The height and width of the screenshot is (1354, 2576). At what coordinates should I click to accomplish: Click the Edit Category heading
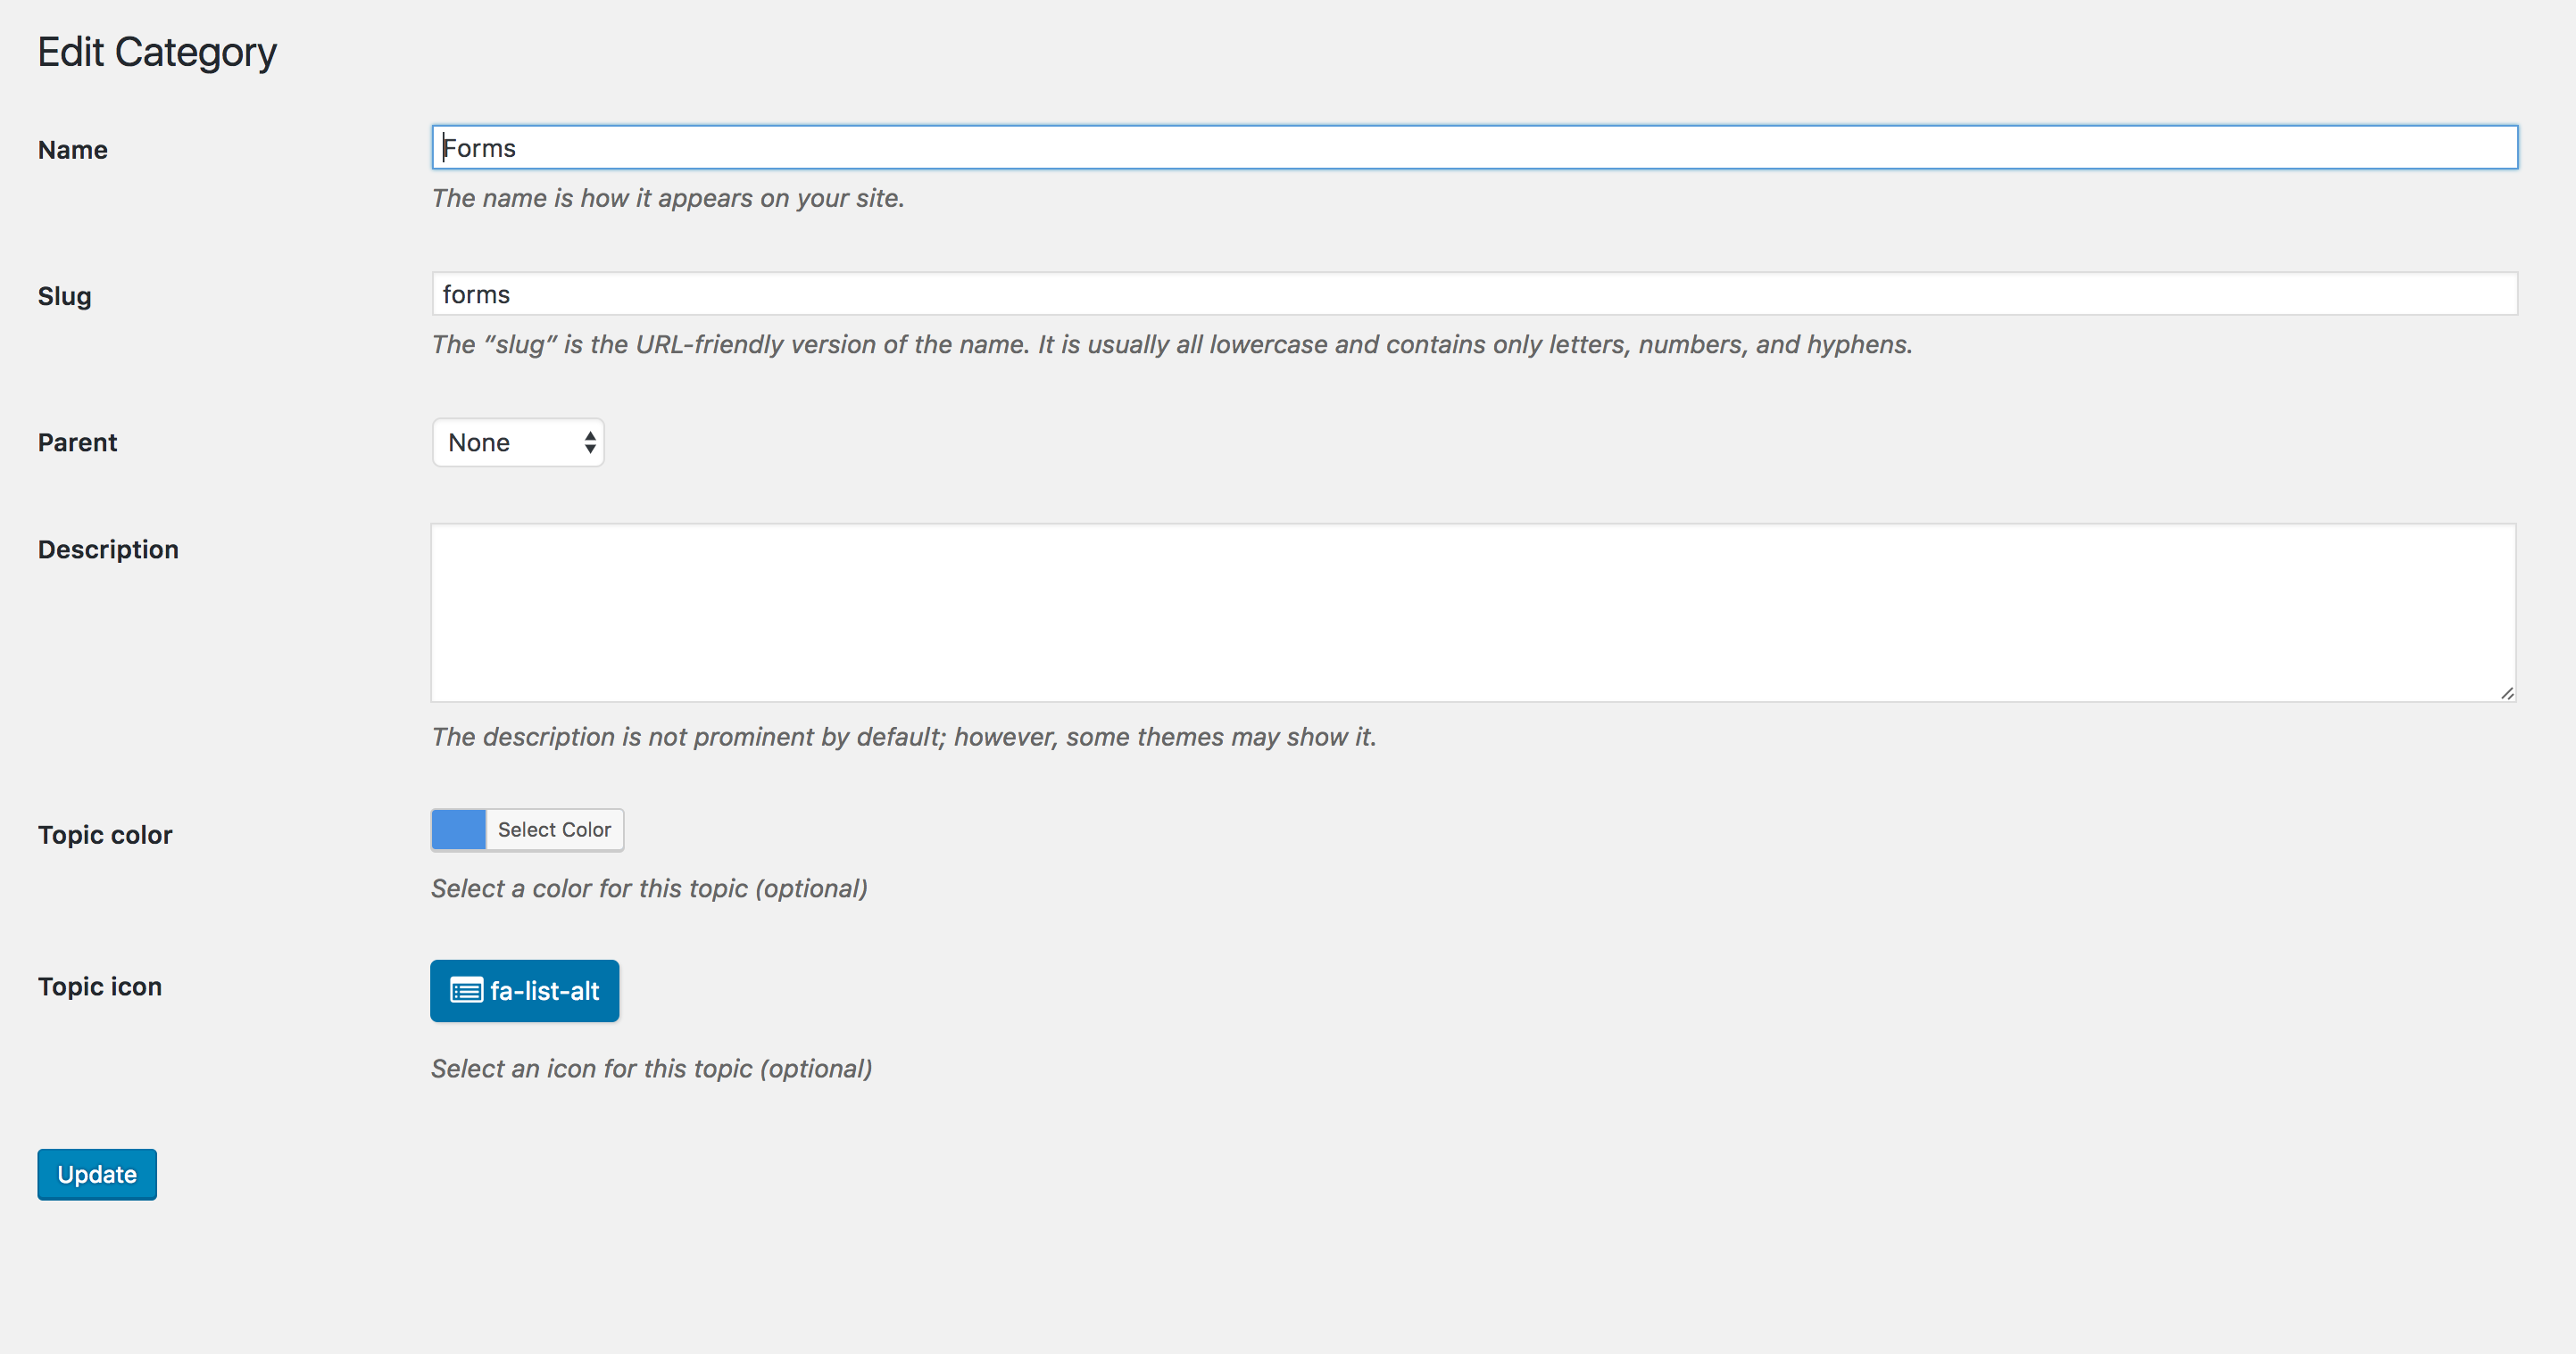[x=157, y=53]
